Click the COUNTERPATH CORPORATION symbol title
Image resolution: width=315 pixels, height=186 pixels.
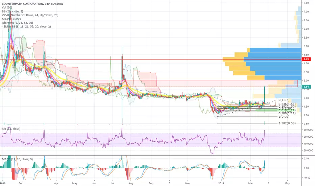32,4
